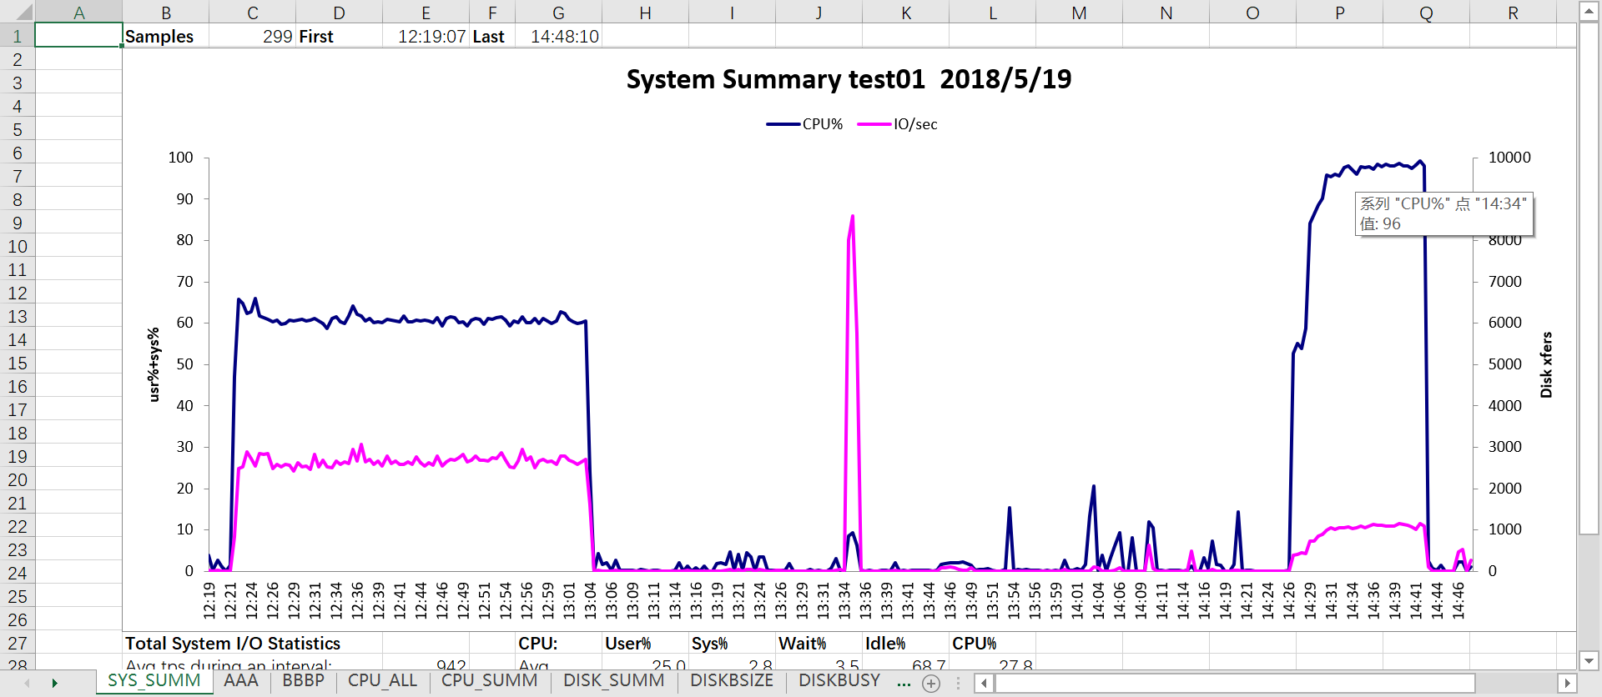
Task: Select cell containing 299
Action: [252, 36]
